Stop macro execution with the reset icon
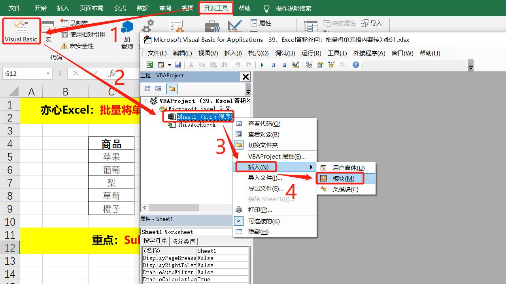This screenshot has width=506, height=284. click(x=284, y=65)
